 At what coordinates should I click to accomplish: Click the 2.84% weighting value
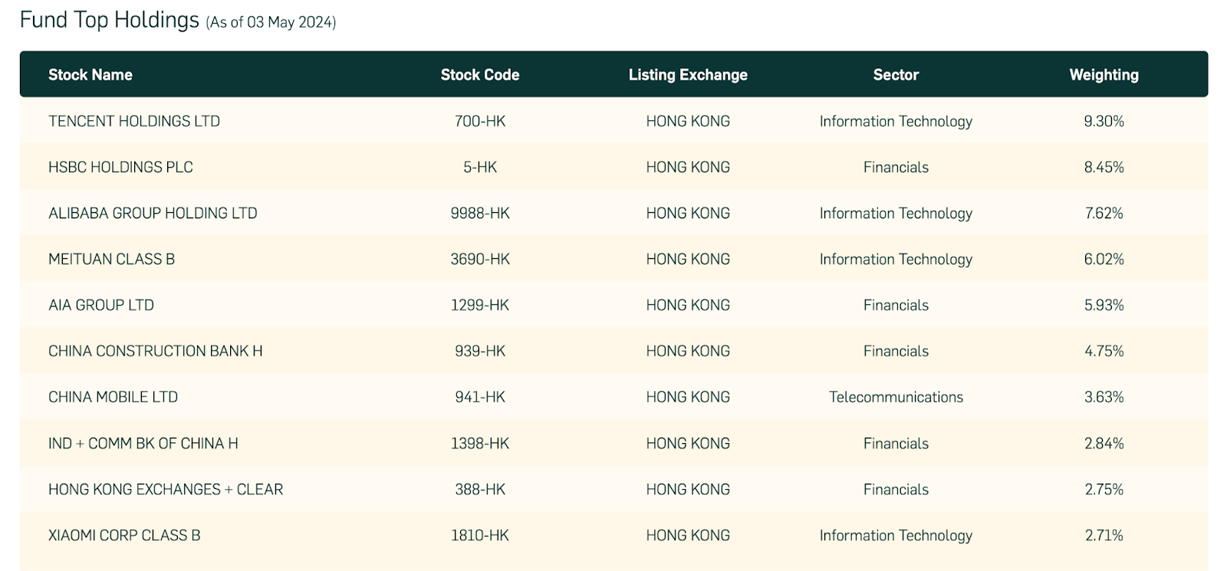coord(1104,443)
